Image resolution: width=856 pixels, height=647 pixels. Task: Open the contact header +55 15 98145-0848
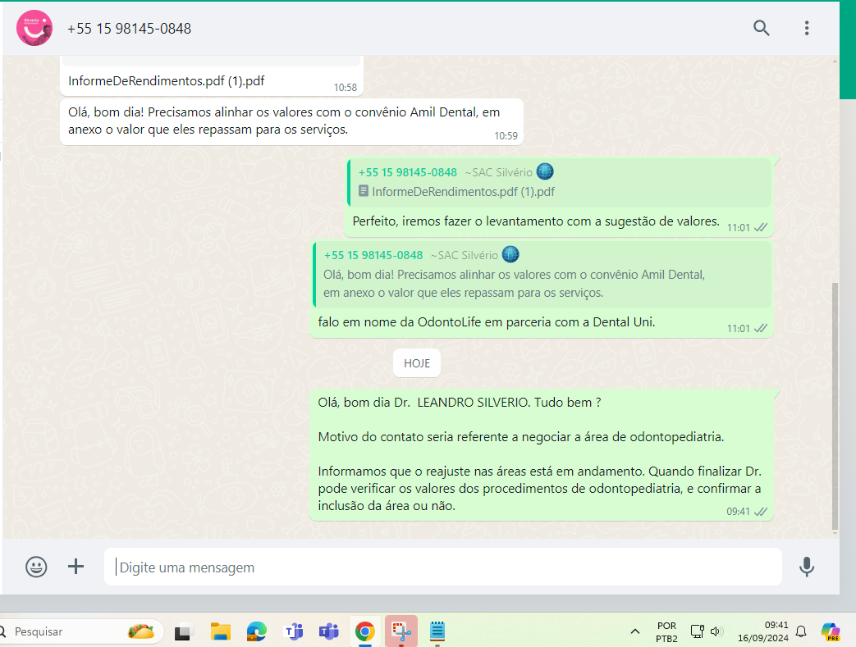coord(130,29)
